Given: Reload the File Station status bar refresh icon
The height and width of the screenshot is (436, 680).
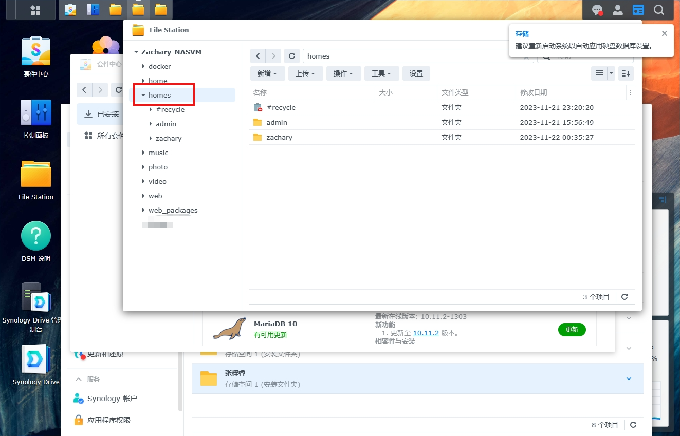Looking at the screenshot, I should [624, 297].
